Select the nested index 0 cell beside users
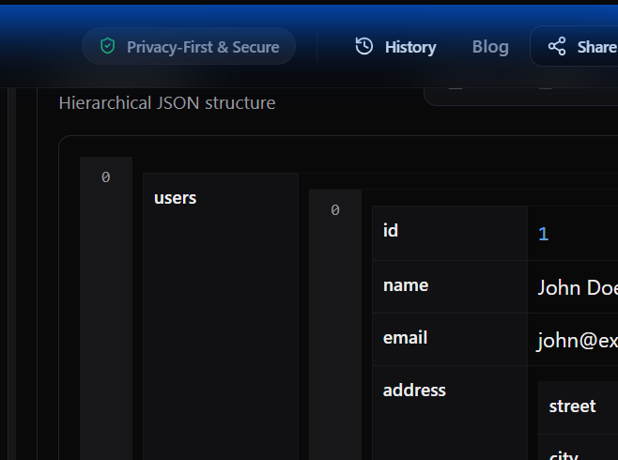Viewport: 618px width, 460px height. pyautogui.click(x=334, y=210)
